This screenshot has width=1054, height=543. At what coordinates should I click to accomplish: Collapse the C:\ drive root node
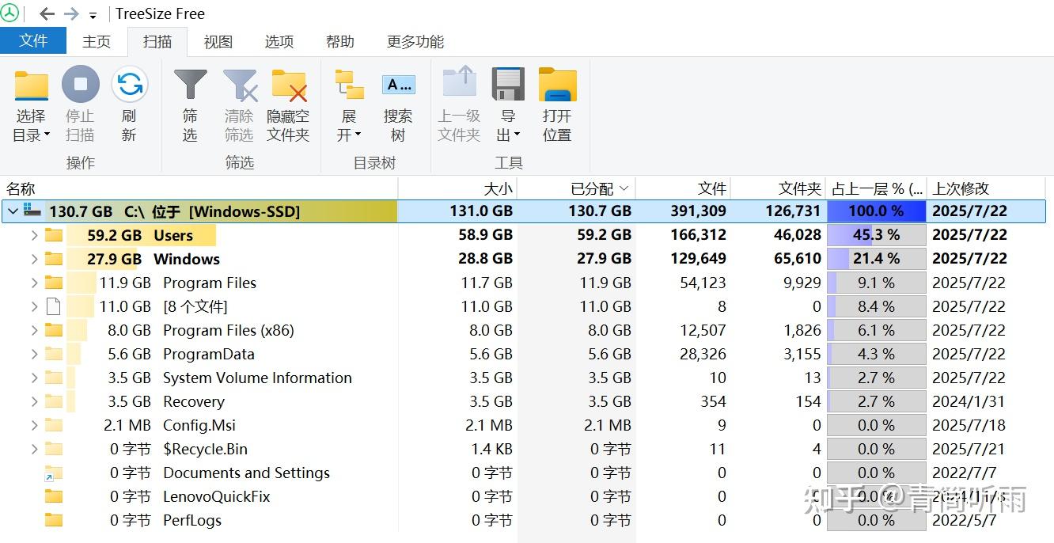point(12,211)
